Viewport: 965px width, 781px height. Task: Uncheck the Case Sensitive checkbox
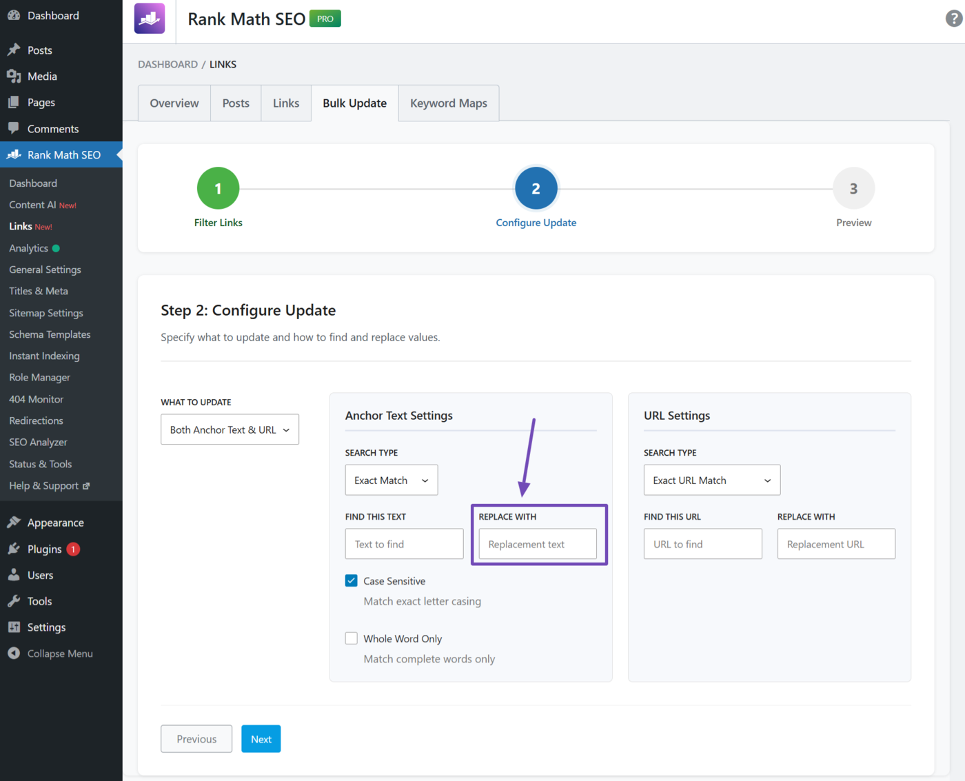[352, 580]
